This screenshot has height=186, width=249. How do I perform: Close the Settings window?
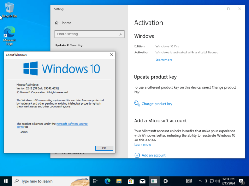[239, 9]
